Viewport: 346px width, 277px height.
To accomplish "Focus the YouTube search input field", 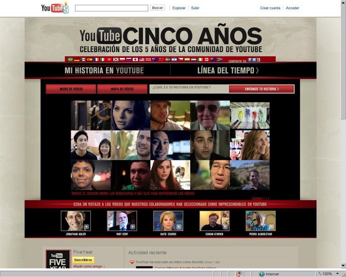I will 111,8.
